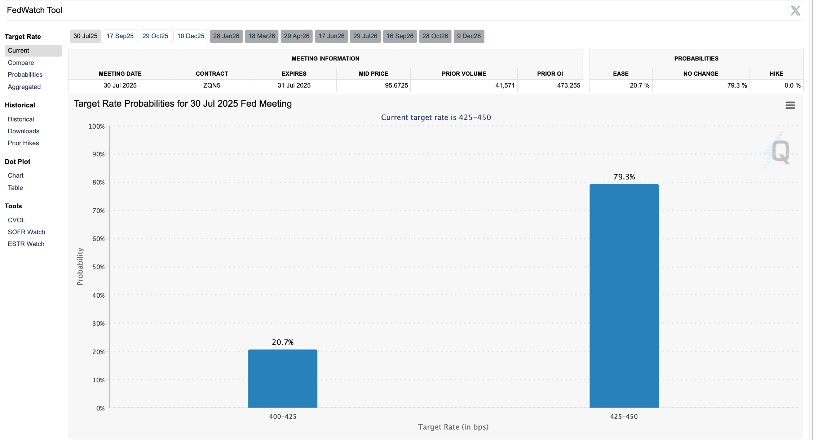Select the 17 Sep25 meeting tab
The width and height of the screenshot is (813, 440).
(x=120, y=36)
